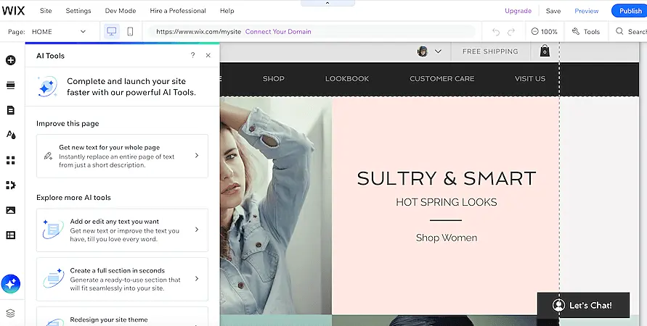Switch to mobile view icon

[130, 31]
